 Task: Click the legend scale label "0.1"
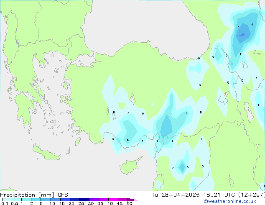click(5, 203)
